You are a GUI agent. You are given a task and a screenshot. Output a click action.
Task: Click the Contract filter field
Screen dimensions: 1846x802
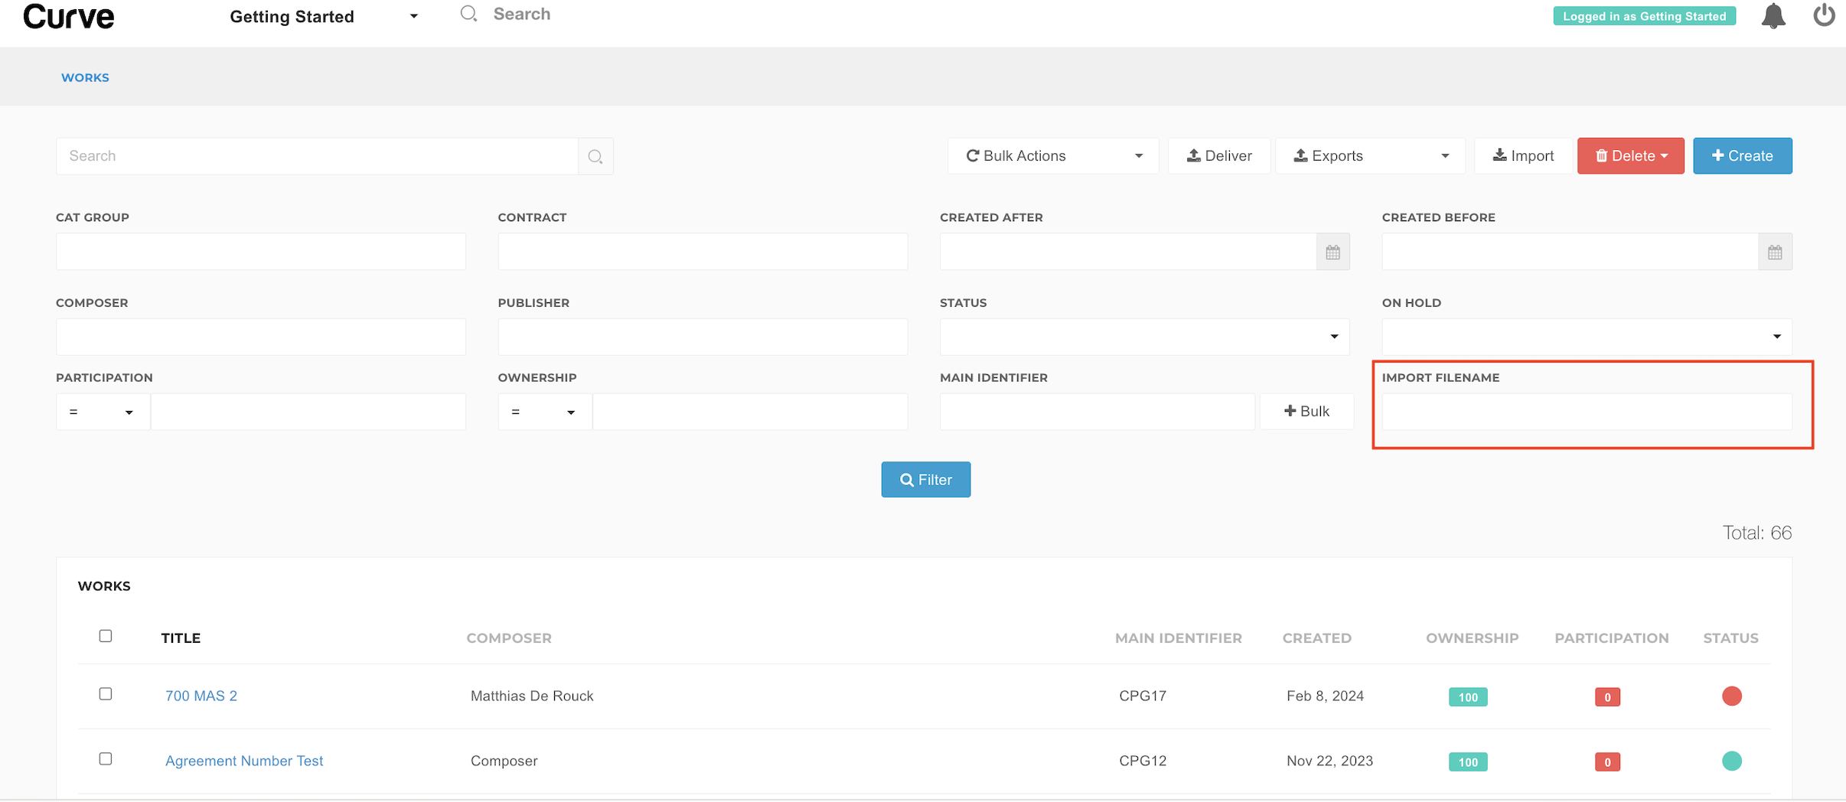(x=703, y=252)
